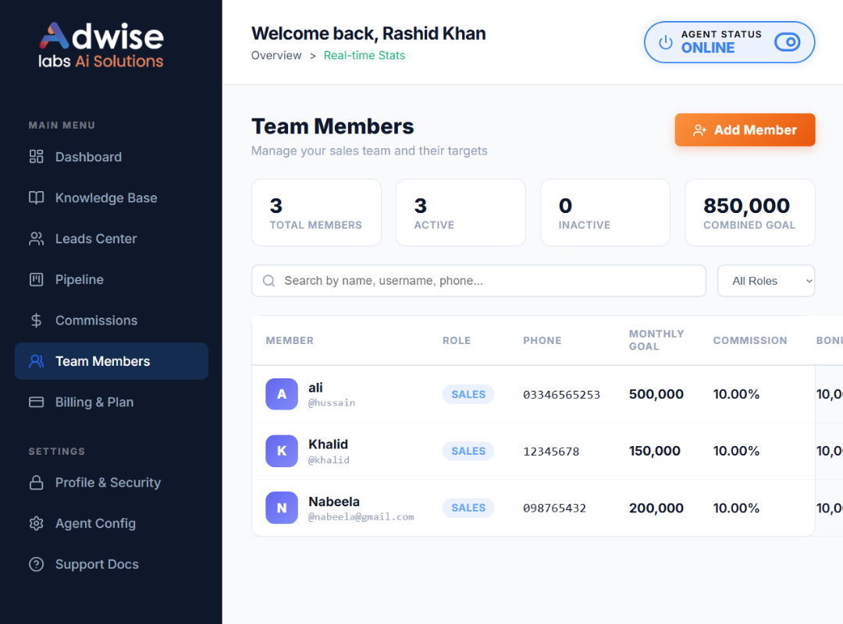
Task: Focus the search by name input field
Action: (x=478, y=281)
